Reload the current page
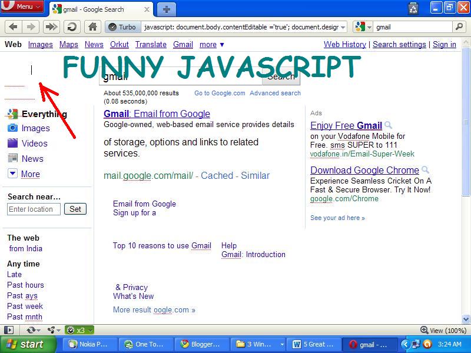This screenshot has height=353, width=471. point(72,26)
